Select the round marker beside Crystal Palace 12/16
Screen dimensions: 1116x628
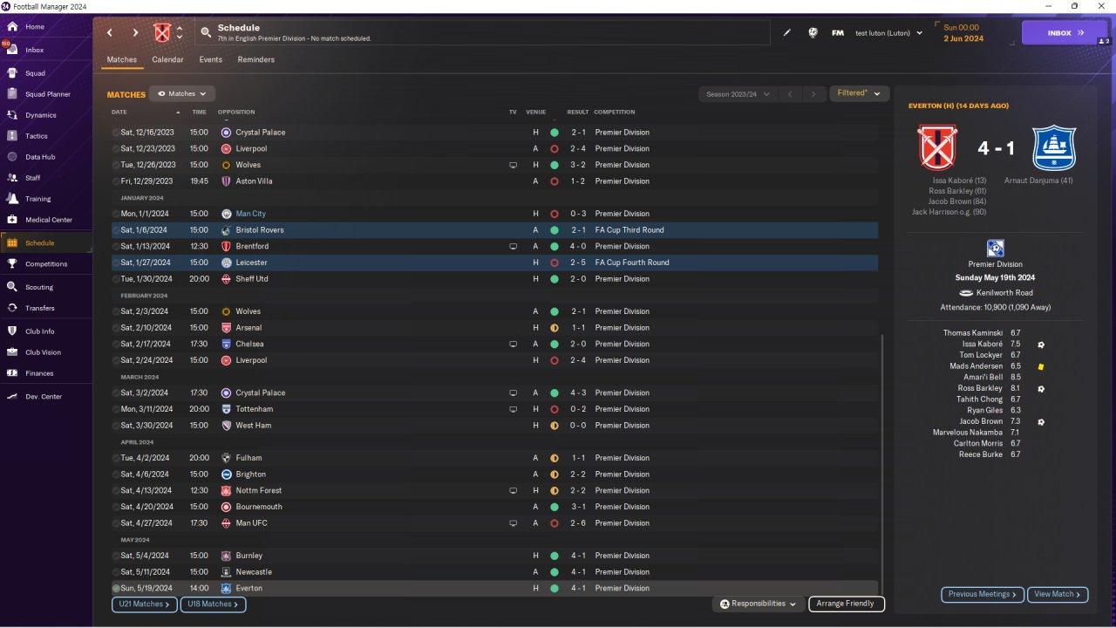coord(116,133)
